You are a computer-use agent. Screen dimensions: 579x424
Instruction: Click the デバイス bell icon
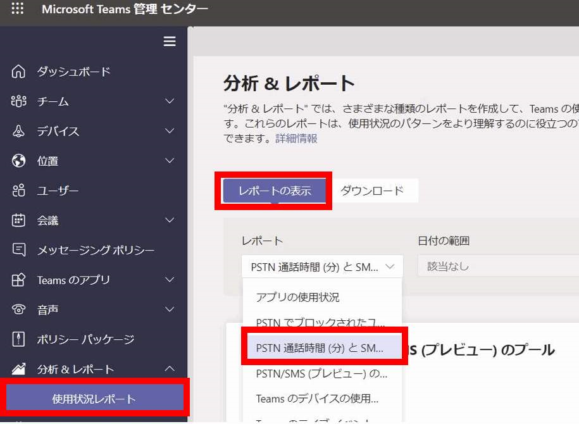click(x=18, y=131)
